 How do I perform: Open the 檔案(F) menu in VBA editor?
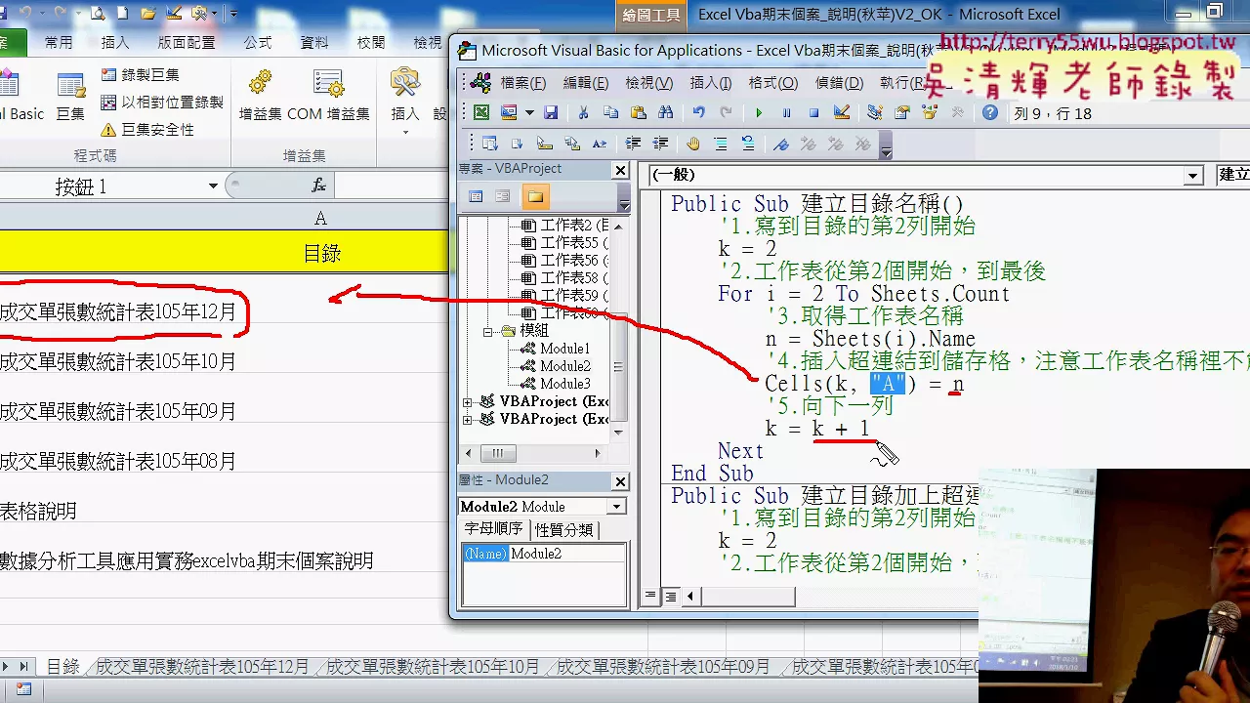click(522, 83)
